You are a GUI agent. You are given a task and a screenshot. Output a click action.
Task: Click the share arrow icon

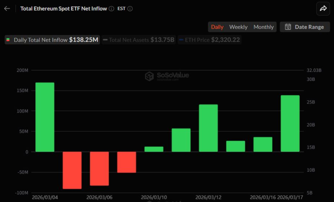click(323, 9)
